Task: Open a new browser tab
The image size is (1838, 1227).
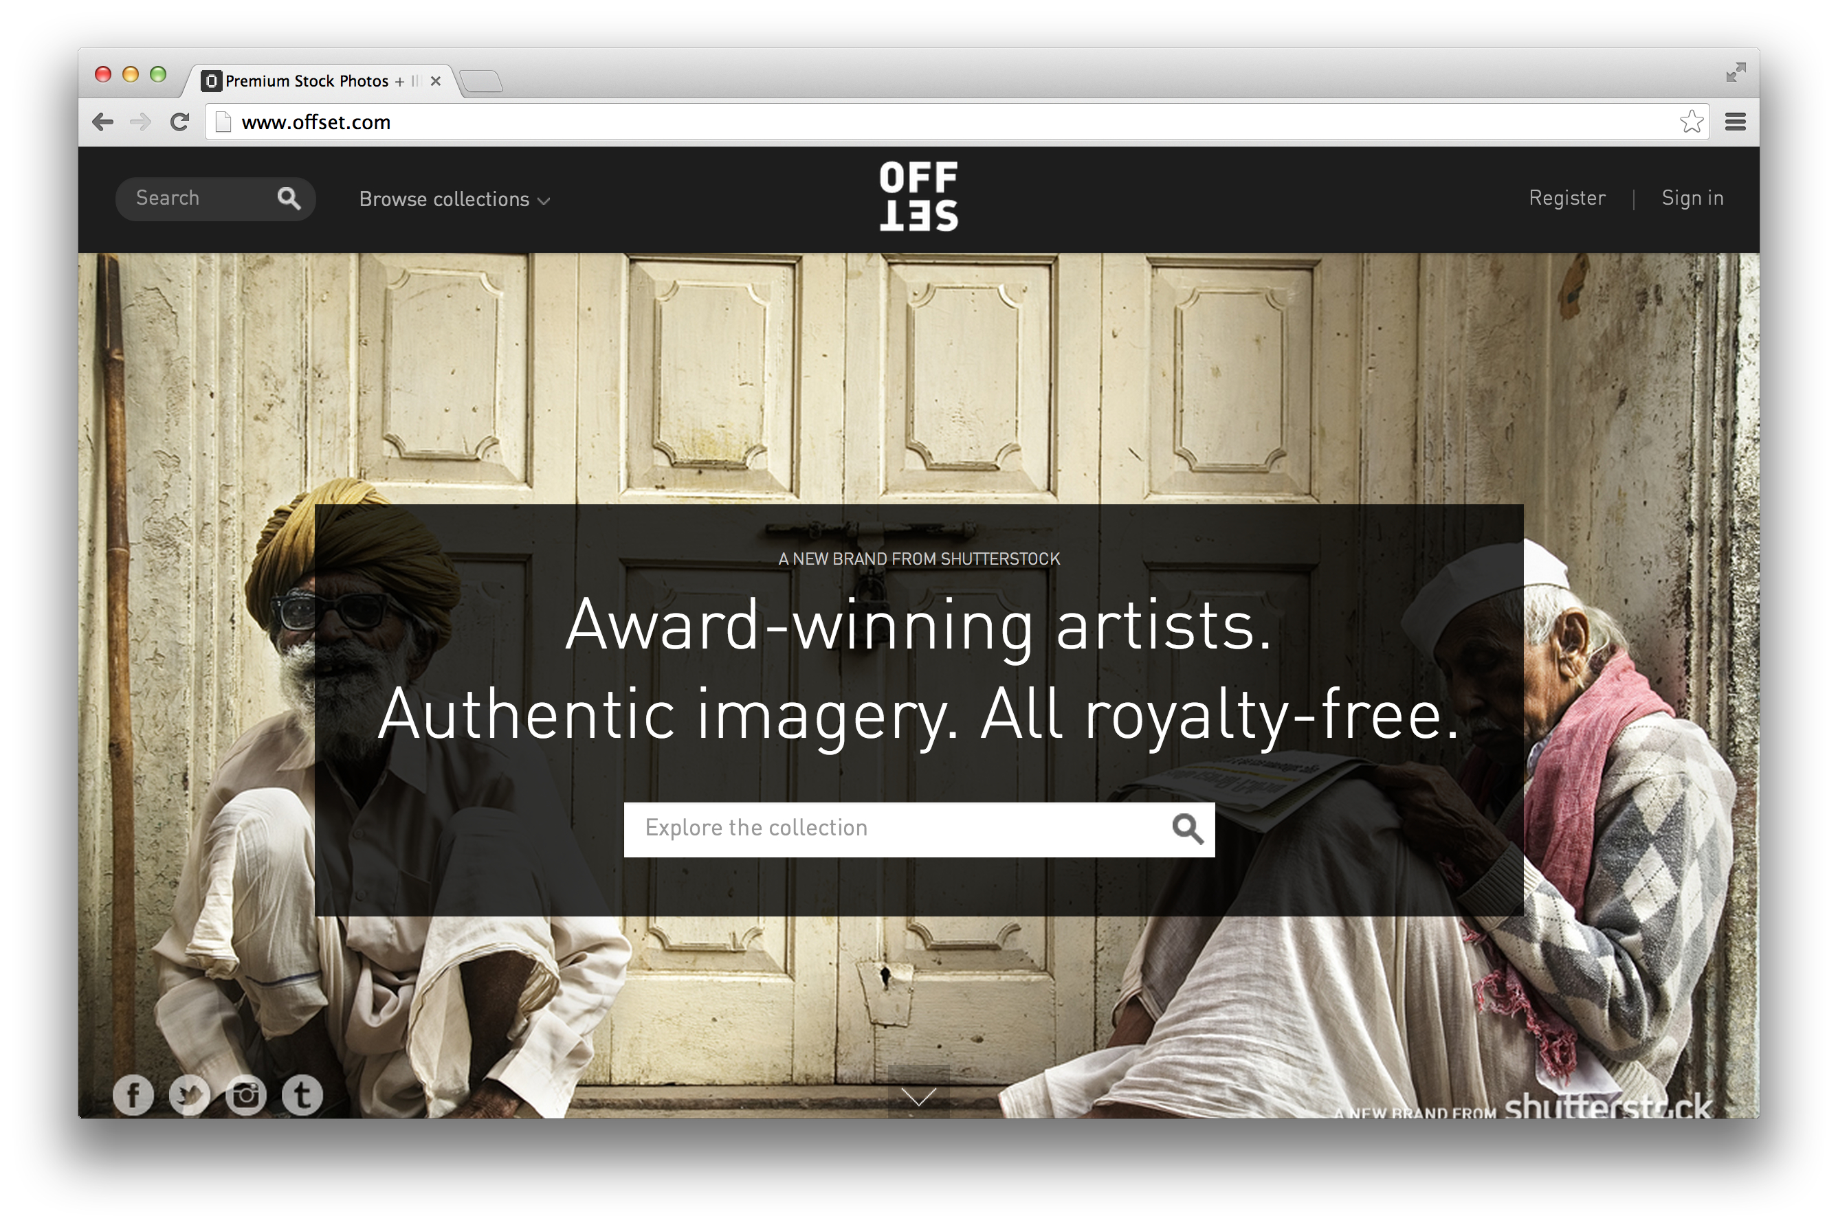Action: click(x=481, y=80)
